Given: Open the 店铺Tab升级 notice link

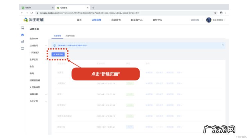Looking at the screenshot, I should [x=72, y=45].
